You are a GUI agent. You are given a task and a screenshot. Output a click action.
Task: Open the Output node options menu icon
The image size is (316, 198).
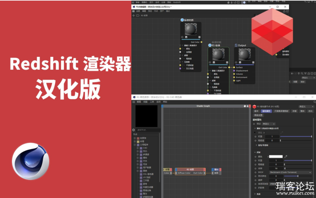[x=253, y=62]
